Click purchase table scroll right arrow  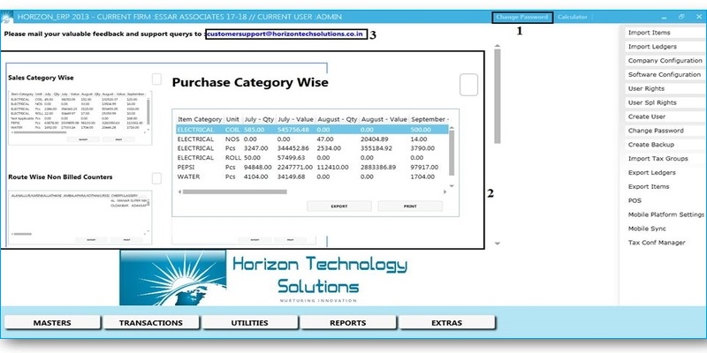point(445,192)
